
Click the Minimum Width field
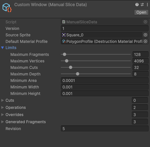click(105, 87)
